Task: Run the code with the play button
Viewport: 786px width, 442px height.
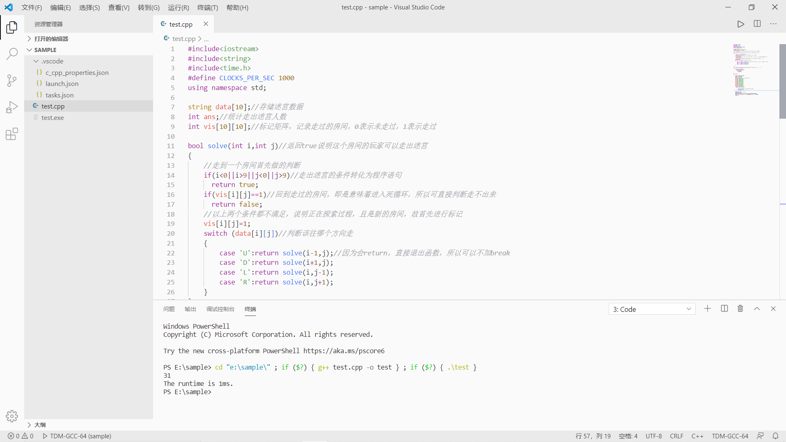Action: pyautogui.click(x=741, y=24)
